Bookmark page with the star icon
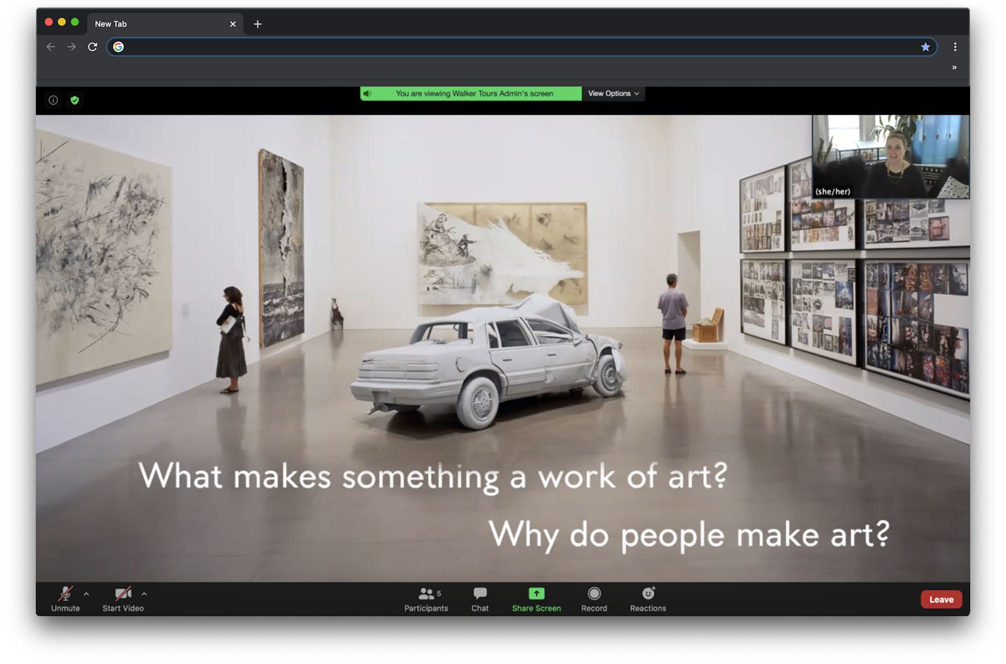The height and width of the screenshot is (664, 1006). pos(925,47)
